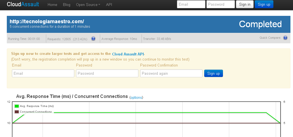Open the Cloud Assault API link
Image resolution: width=293 pixels, height=137 pixels.
(x=128, y=54)
